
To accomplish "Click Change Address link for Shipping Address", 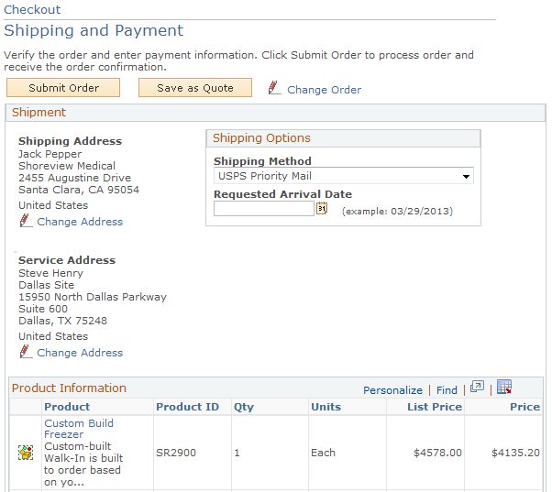I will click(x=80, y=222).
